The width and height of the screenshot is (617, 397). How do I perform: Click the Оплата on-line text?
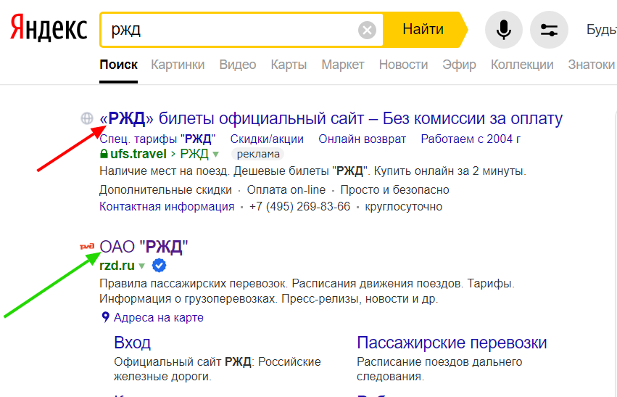286,190
